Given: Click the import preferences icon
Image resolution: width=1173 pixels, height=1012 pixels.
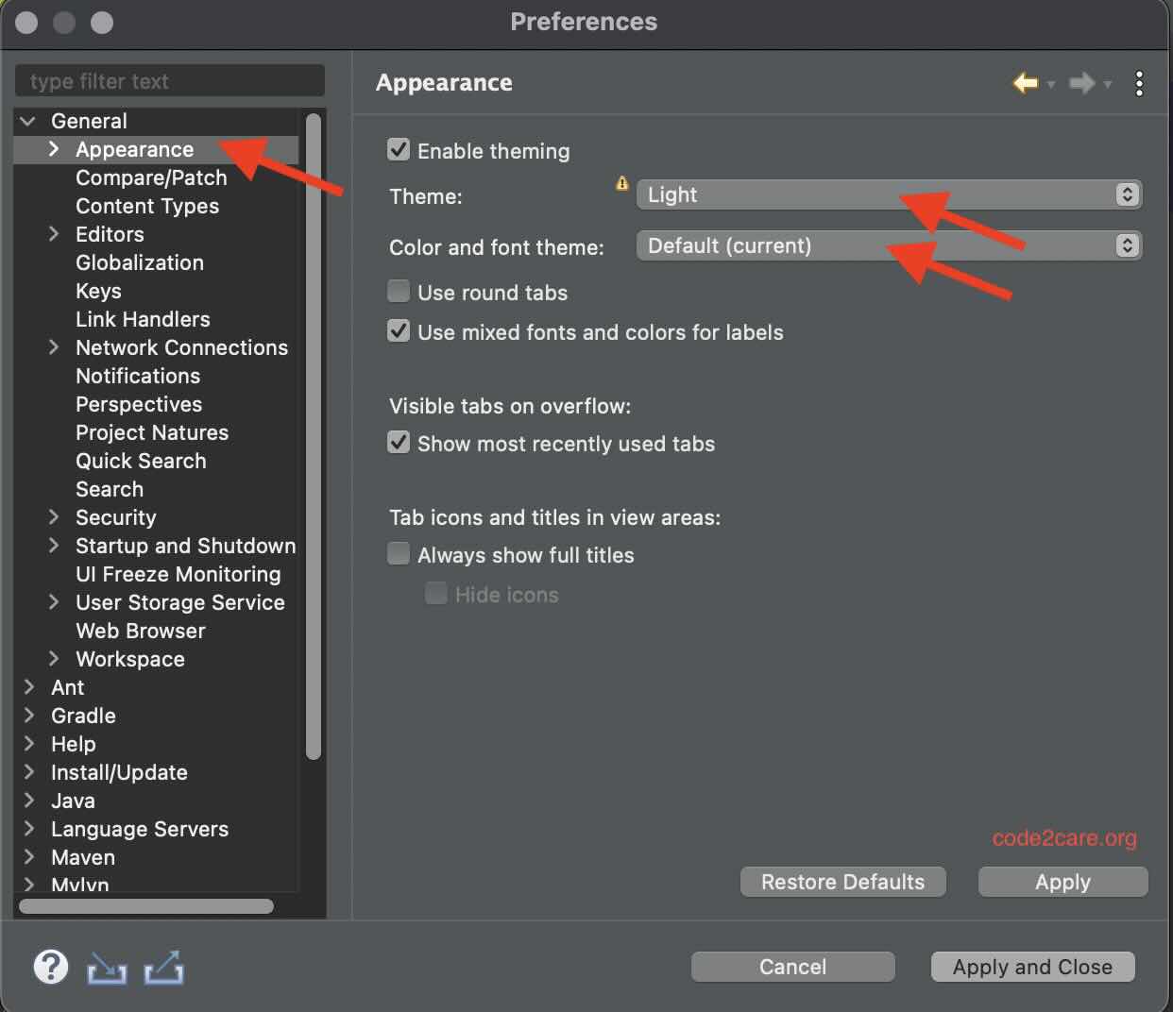Looking at the screenshot, I should click(x=107, y=967).
